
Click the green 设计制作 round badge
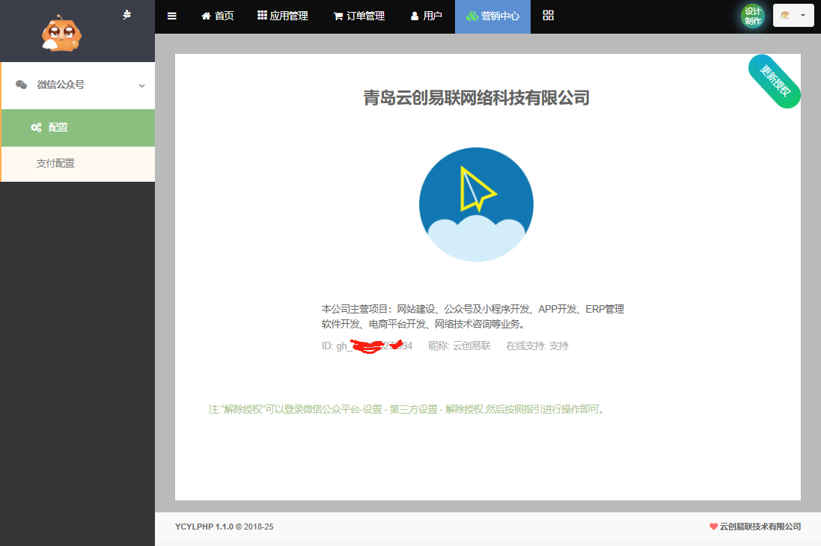coord(753,16)
